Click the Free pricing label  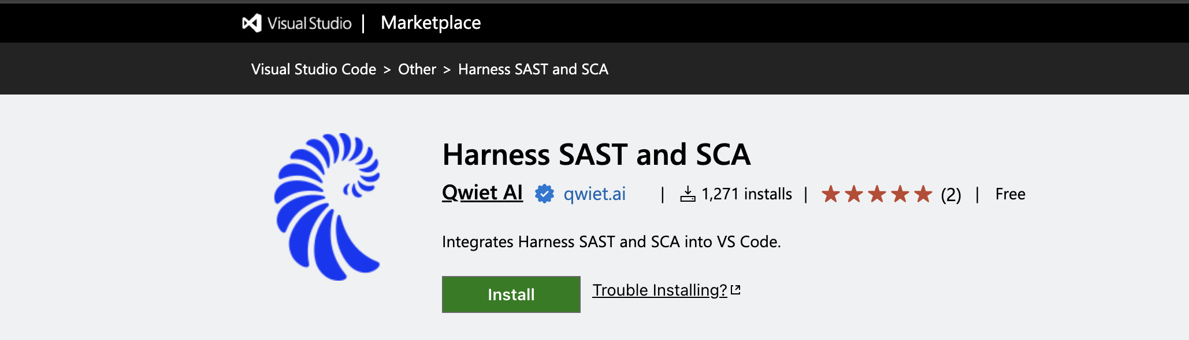tap(1010, 194)
